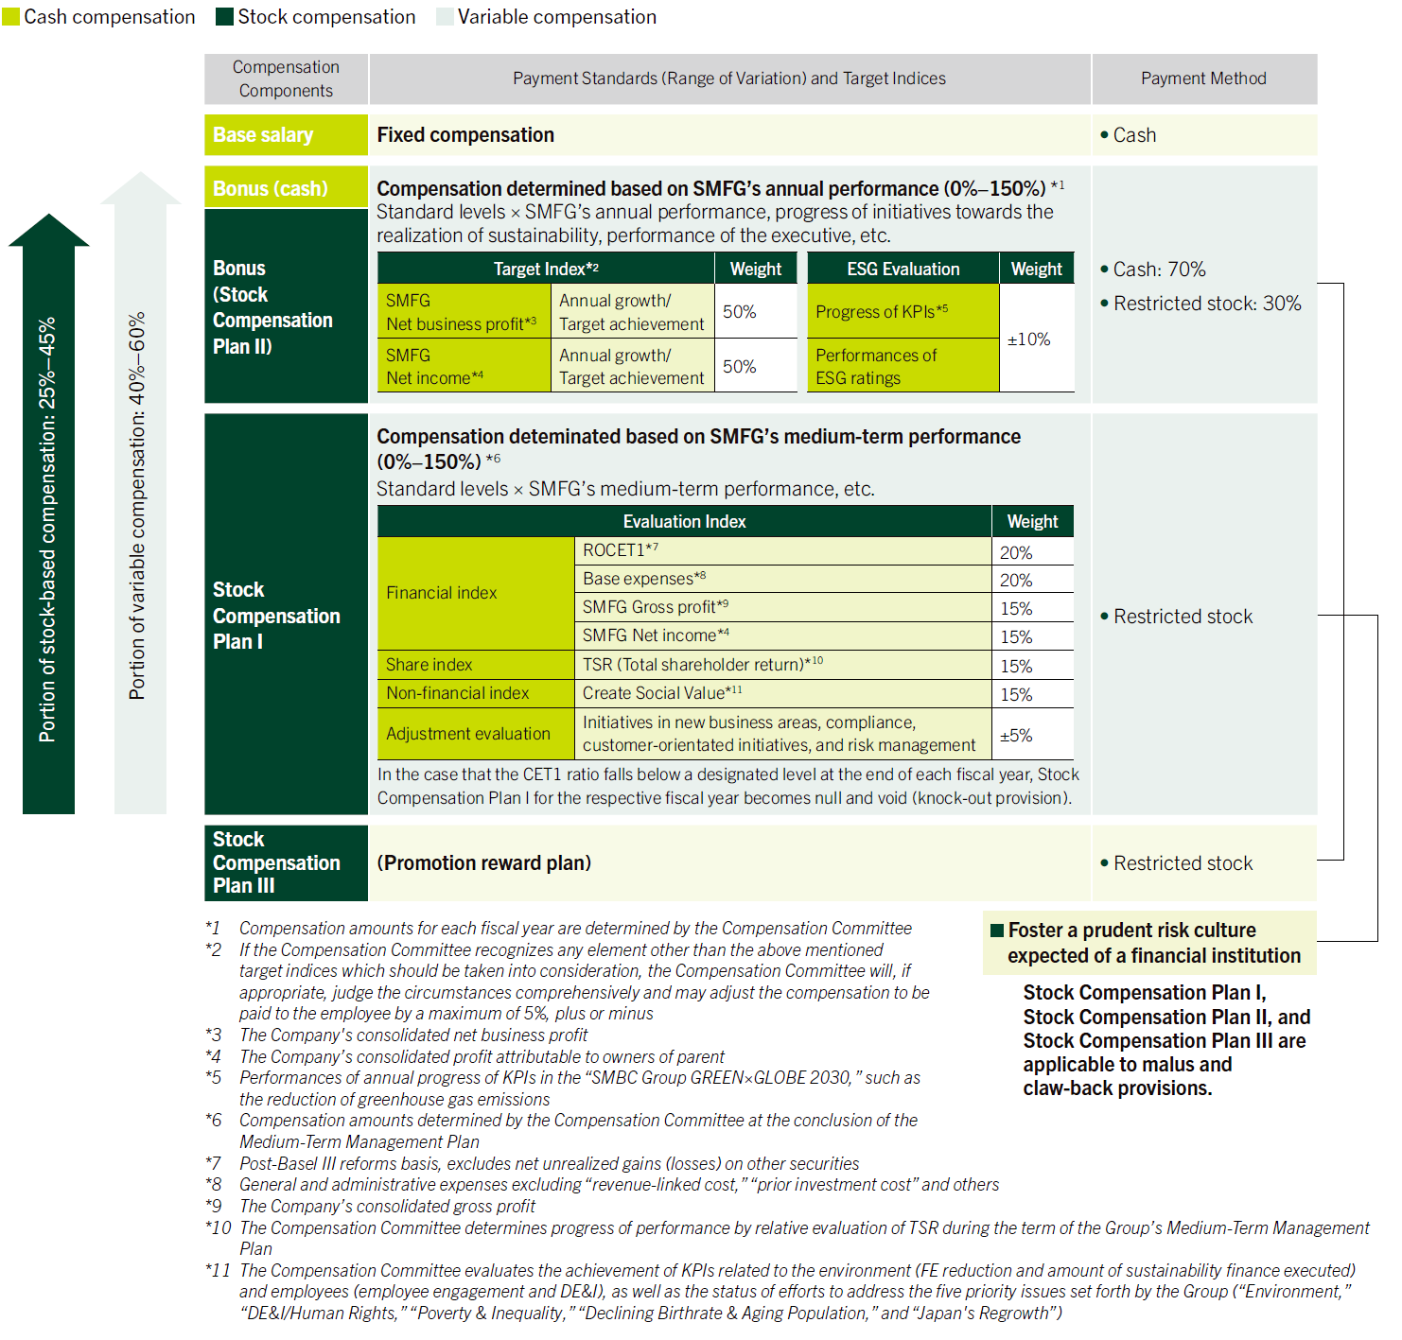Click the Fixed compensation text
The image size is (1402, 1340).
pyautogui.click(x=465, y=135)
